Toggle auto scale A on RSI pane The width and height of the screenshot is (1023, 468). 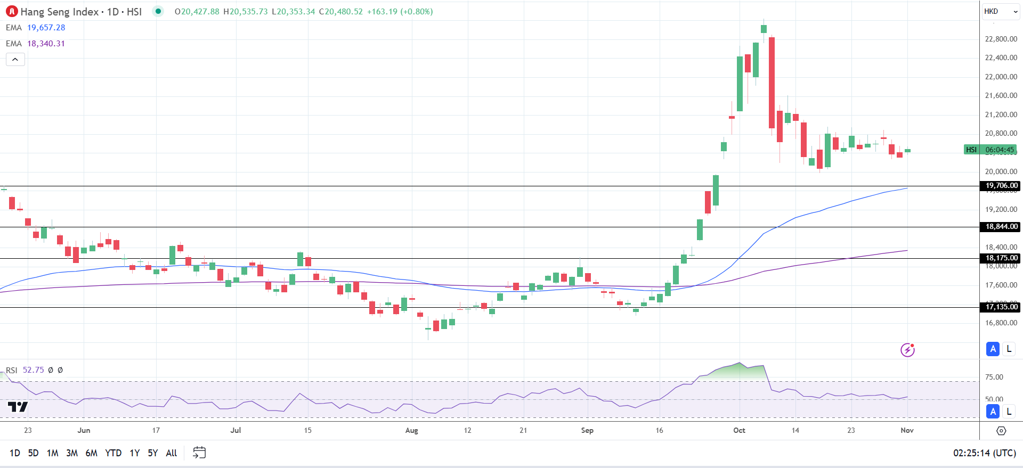coord(993,412)
